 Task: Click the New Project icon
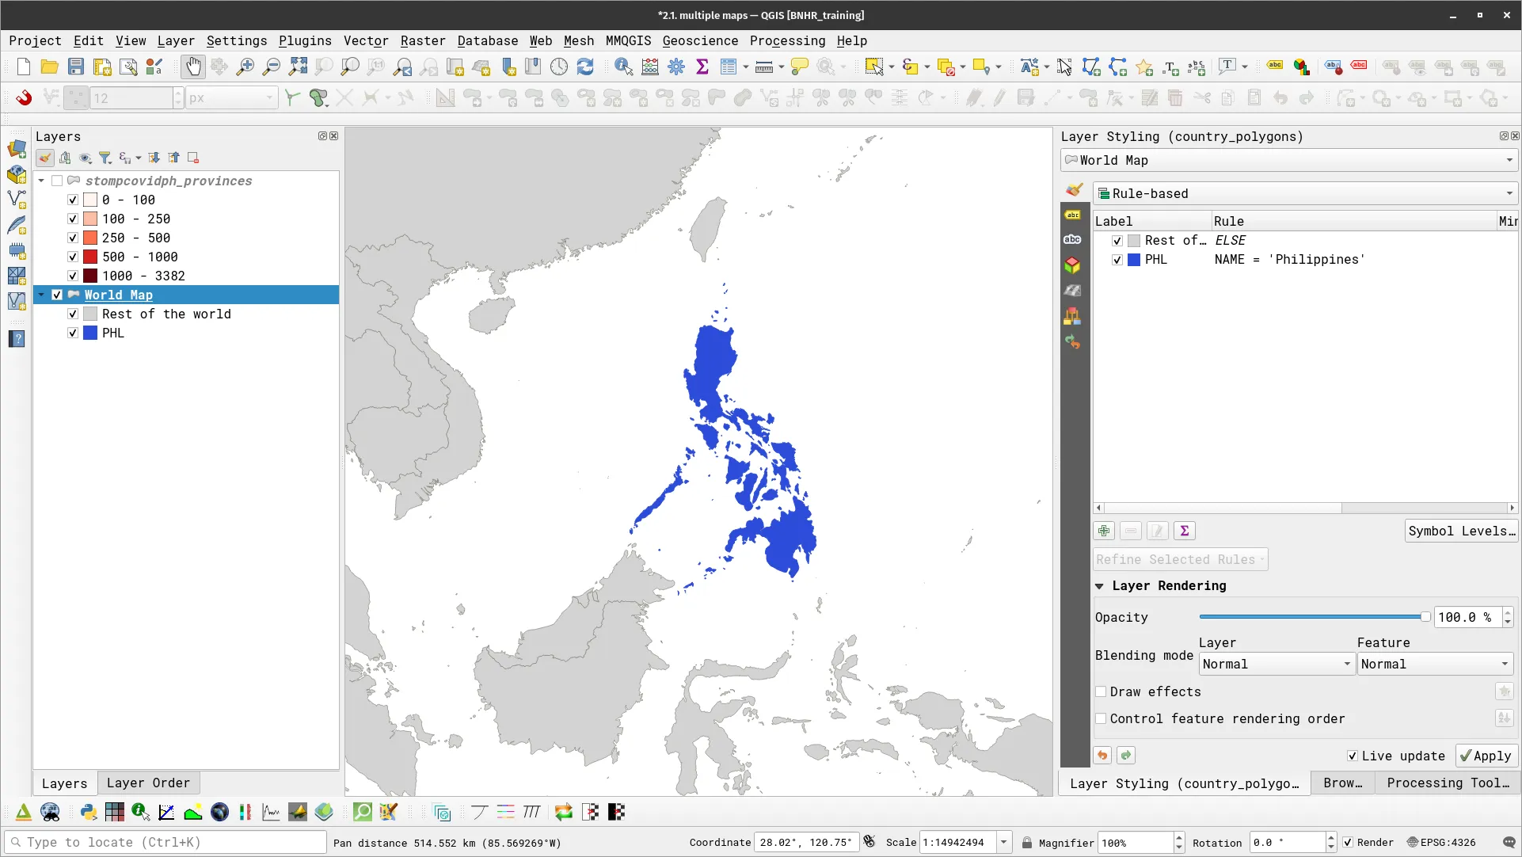[x=24, y=67]
